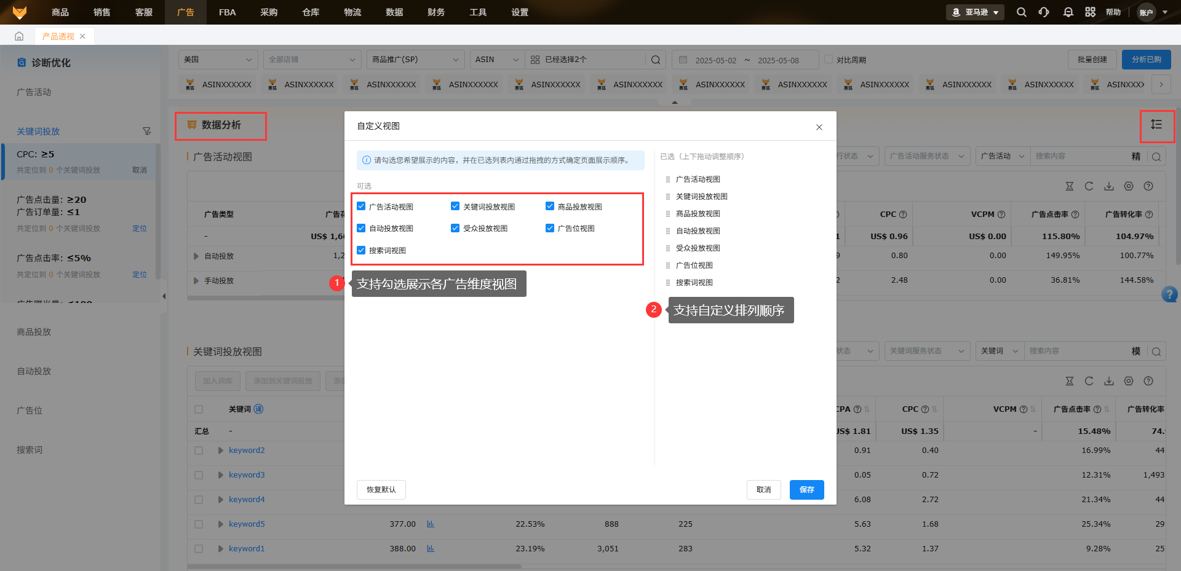Image resolution: width=1181 pixels, height=571 pixels.
Task: Open the FBA top menu
Action: point(227,12)
